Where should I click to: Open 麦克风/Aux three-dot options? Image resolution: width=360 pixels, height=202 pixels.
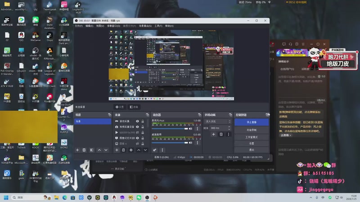[197, 129]
